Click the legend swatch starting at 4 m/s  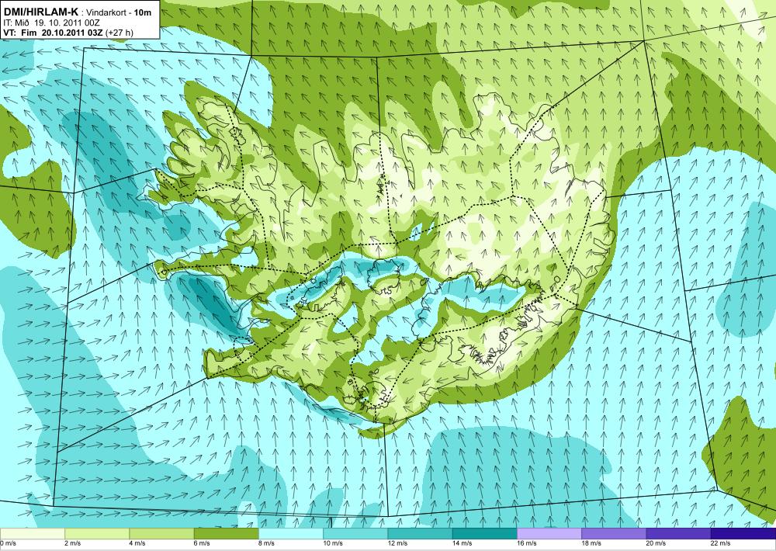coord(162,534)
